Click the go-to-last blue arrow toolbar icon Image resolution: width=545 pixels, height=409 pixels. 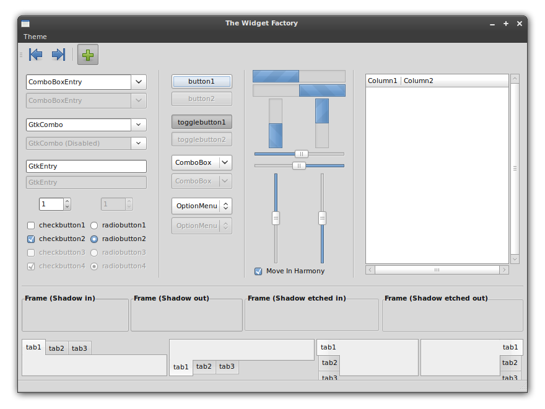(x=58, y=55)
